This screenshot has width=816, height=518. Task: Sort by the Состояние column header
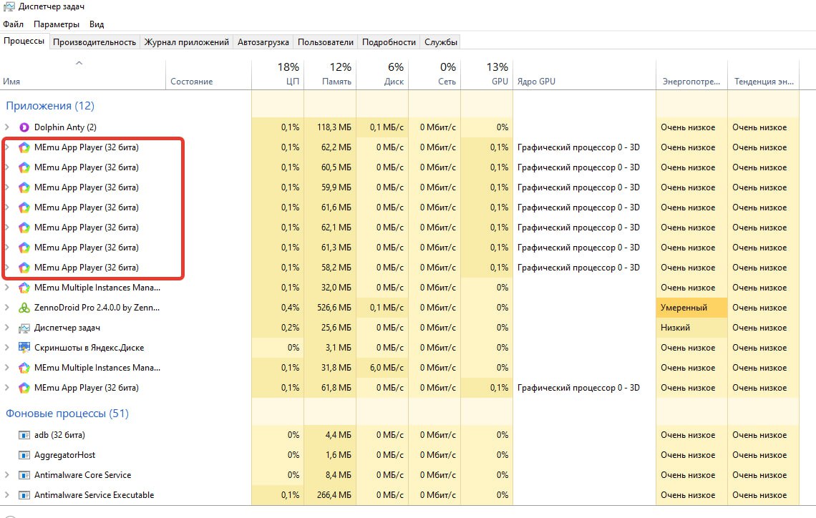pyautogui.click(x=209, y=75)
